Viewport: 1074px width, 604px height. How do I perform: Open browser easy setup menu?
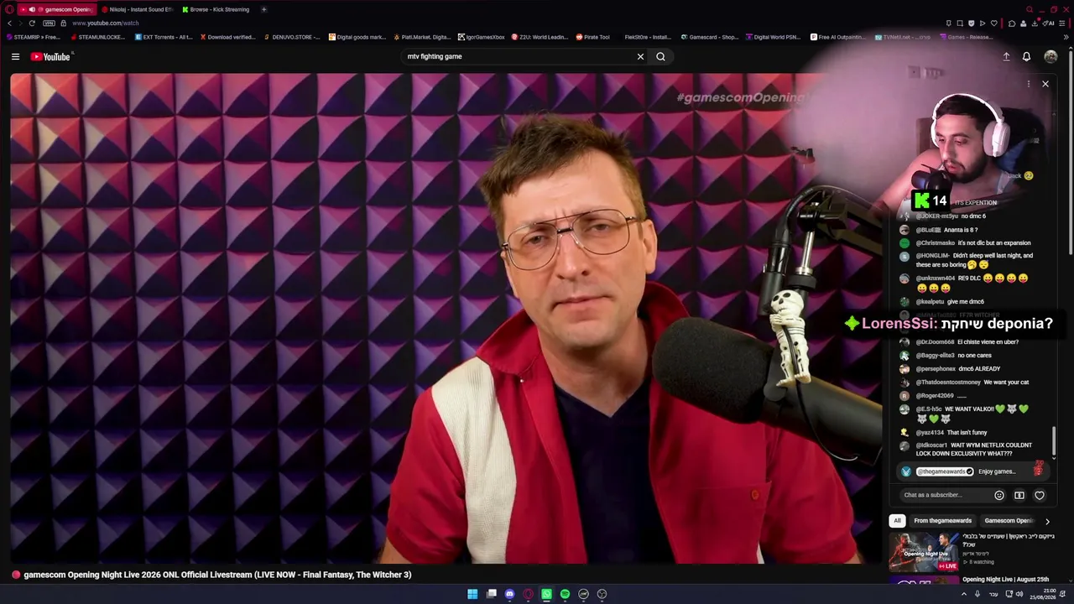pyautogui.click(x=1064, y=23)
